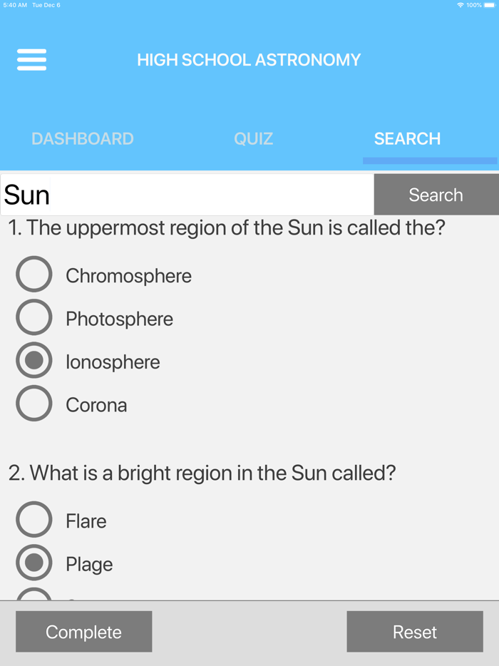Screen dimensions: 499x666
Task: Open the Search tab
Action: (407, 138)
